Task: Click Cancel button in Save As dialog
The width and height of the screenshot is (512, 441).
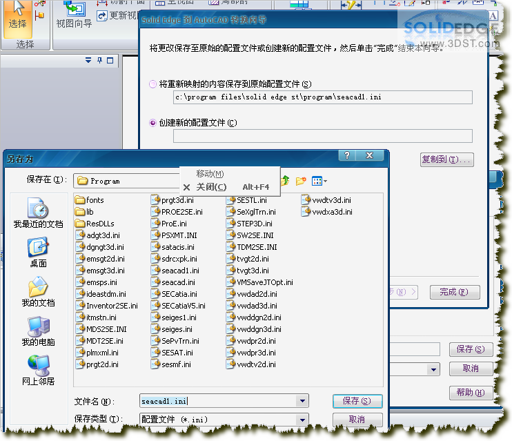Action: 357,420
